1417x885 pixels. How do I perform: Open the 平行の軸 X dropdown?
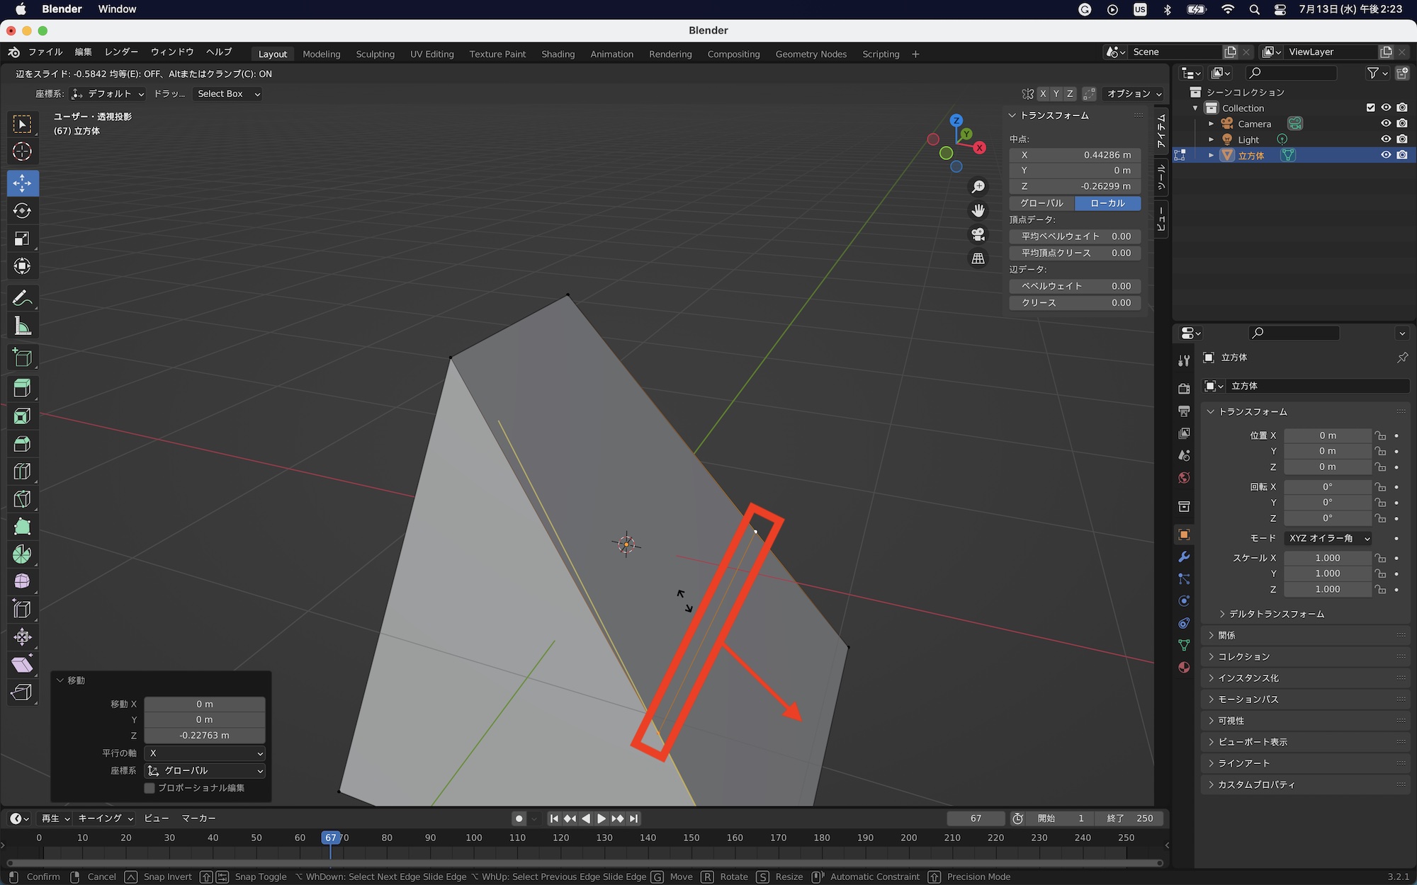[205, 753]
